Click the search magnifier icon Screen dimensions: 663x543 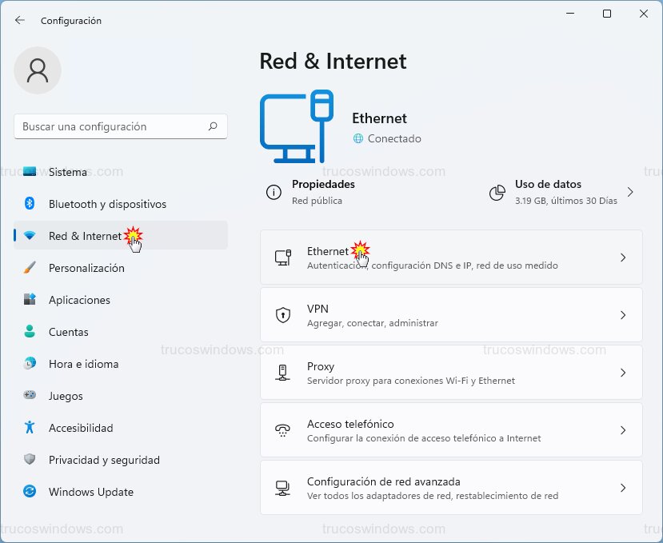(213, 126)
